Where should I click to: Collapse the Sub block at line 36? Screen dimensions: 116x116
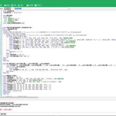(x=3, y=64)
